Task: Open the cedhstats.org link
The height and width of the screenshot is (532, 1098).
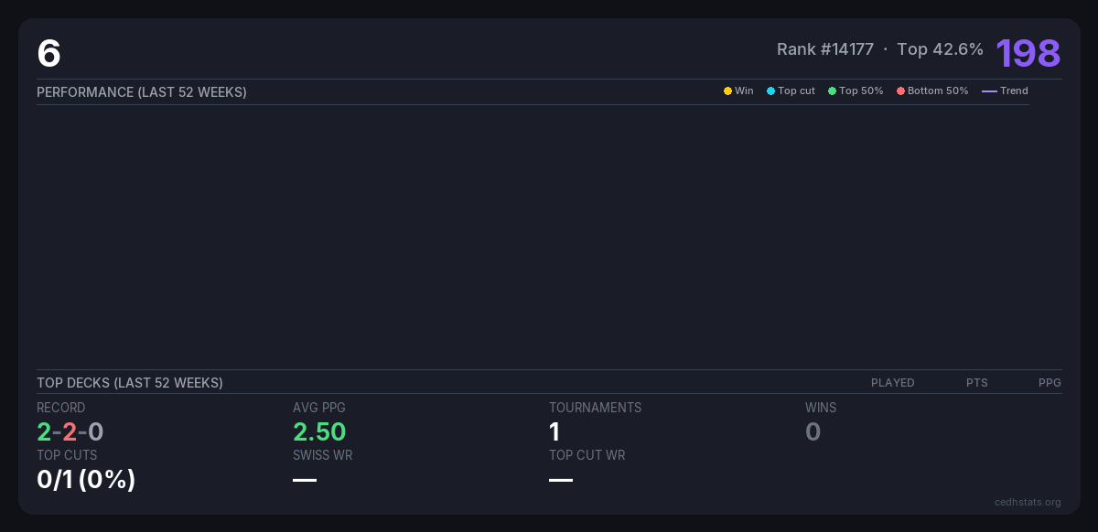Action: [x=1028, y=502]
